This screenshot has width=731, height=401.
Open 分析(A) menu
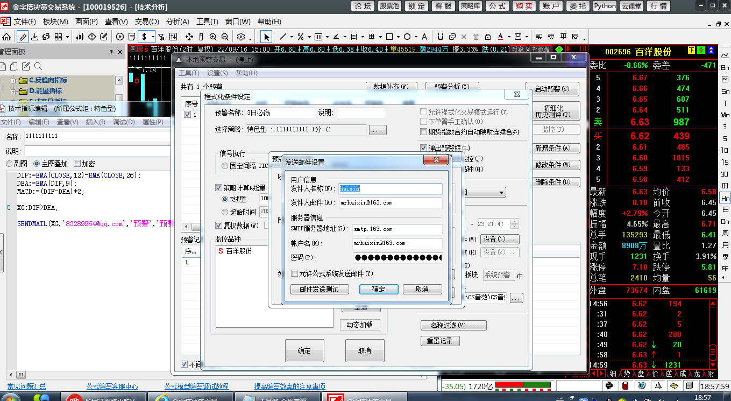click(x=178, y=22)
